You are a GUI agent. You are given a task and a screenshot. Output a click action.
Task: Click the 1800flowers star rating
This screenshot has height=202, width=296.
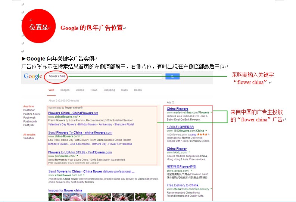(203, 134)
